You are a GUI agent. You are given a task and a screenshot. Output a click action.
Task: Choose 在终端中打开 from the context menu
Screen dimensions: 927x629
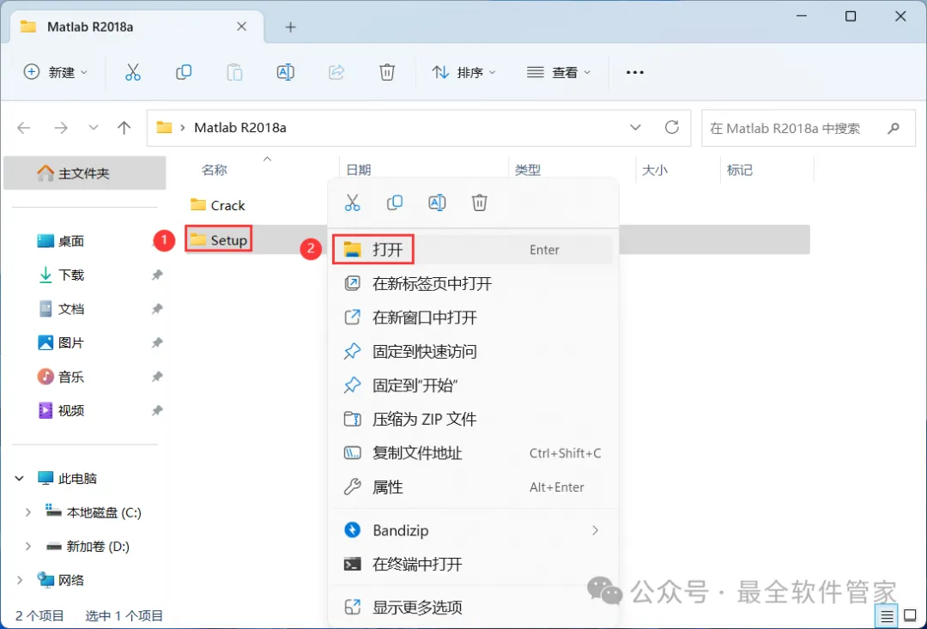point(472,564)
